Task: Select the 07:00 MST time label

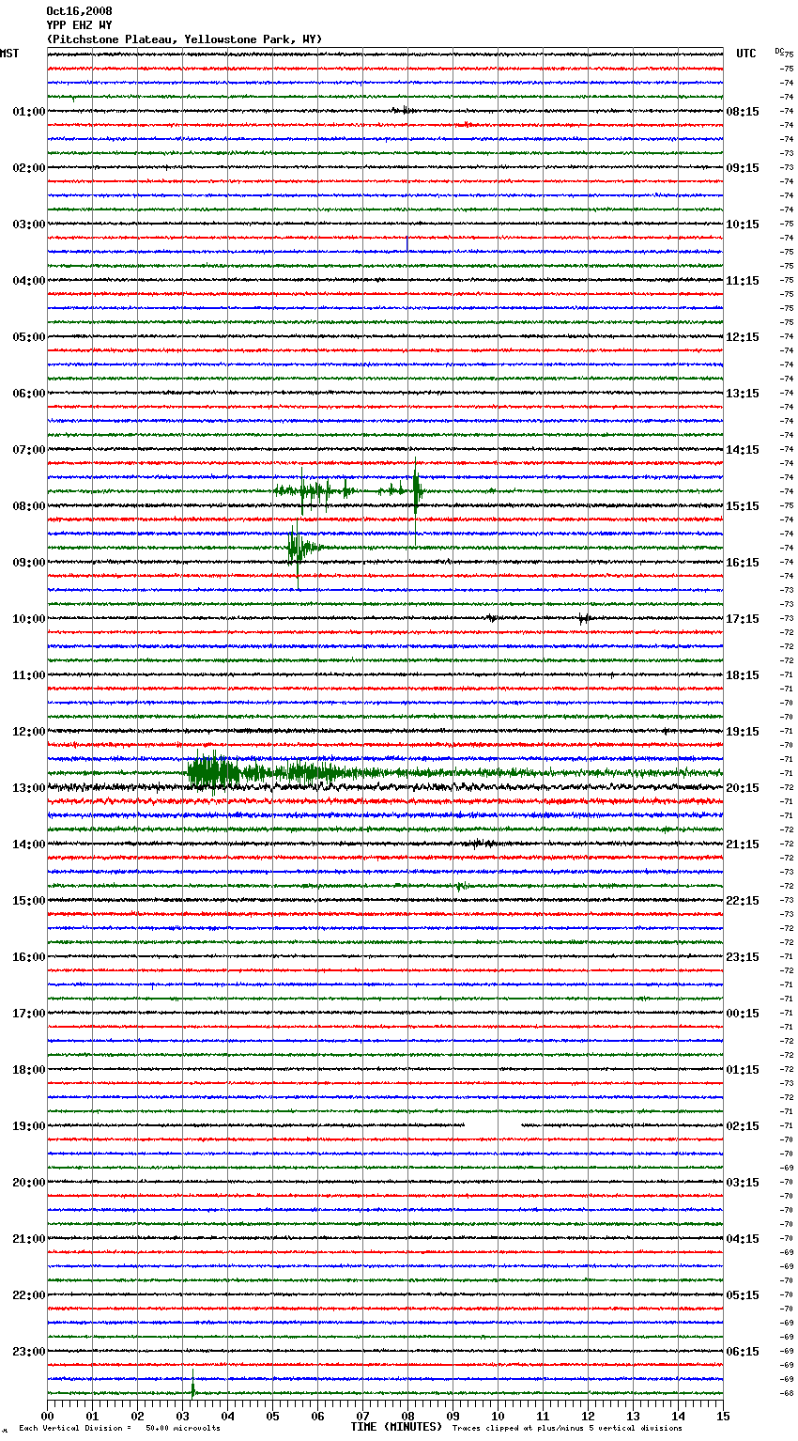Action: pyautogui.click(x=28, y=450)
